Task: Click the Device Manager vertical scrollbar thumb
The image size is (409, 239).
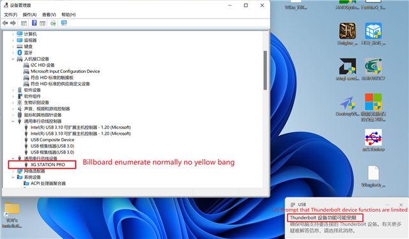Action: pos(265,70)
